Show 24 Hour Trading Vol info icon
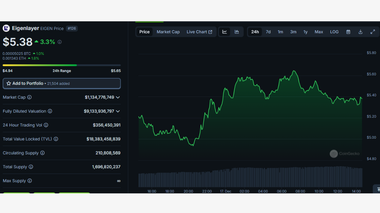This screenshot has width=380, height=213. tap(46, 125)
